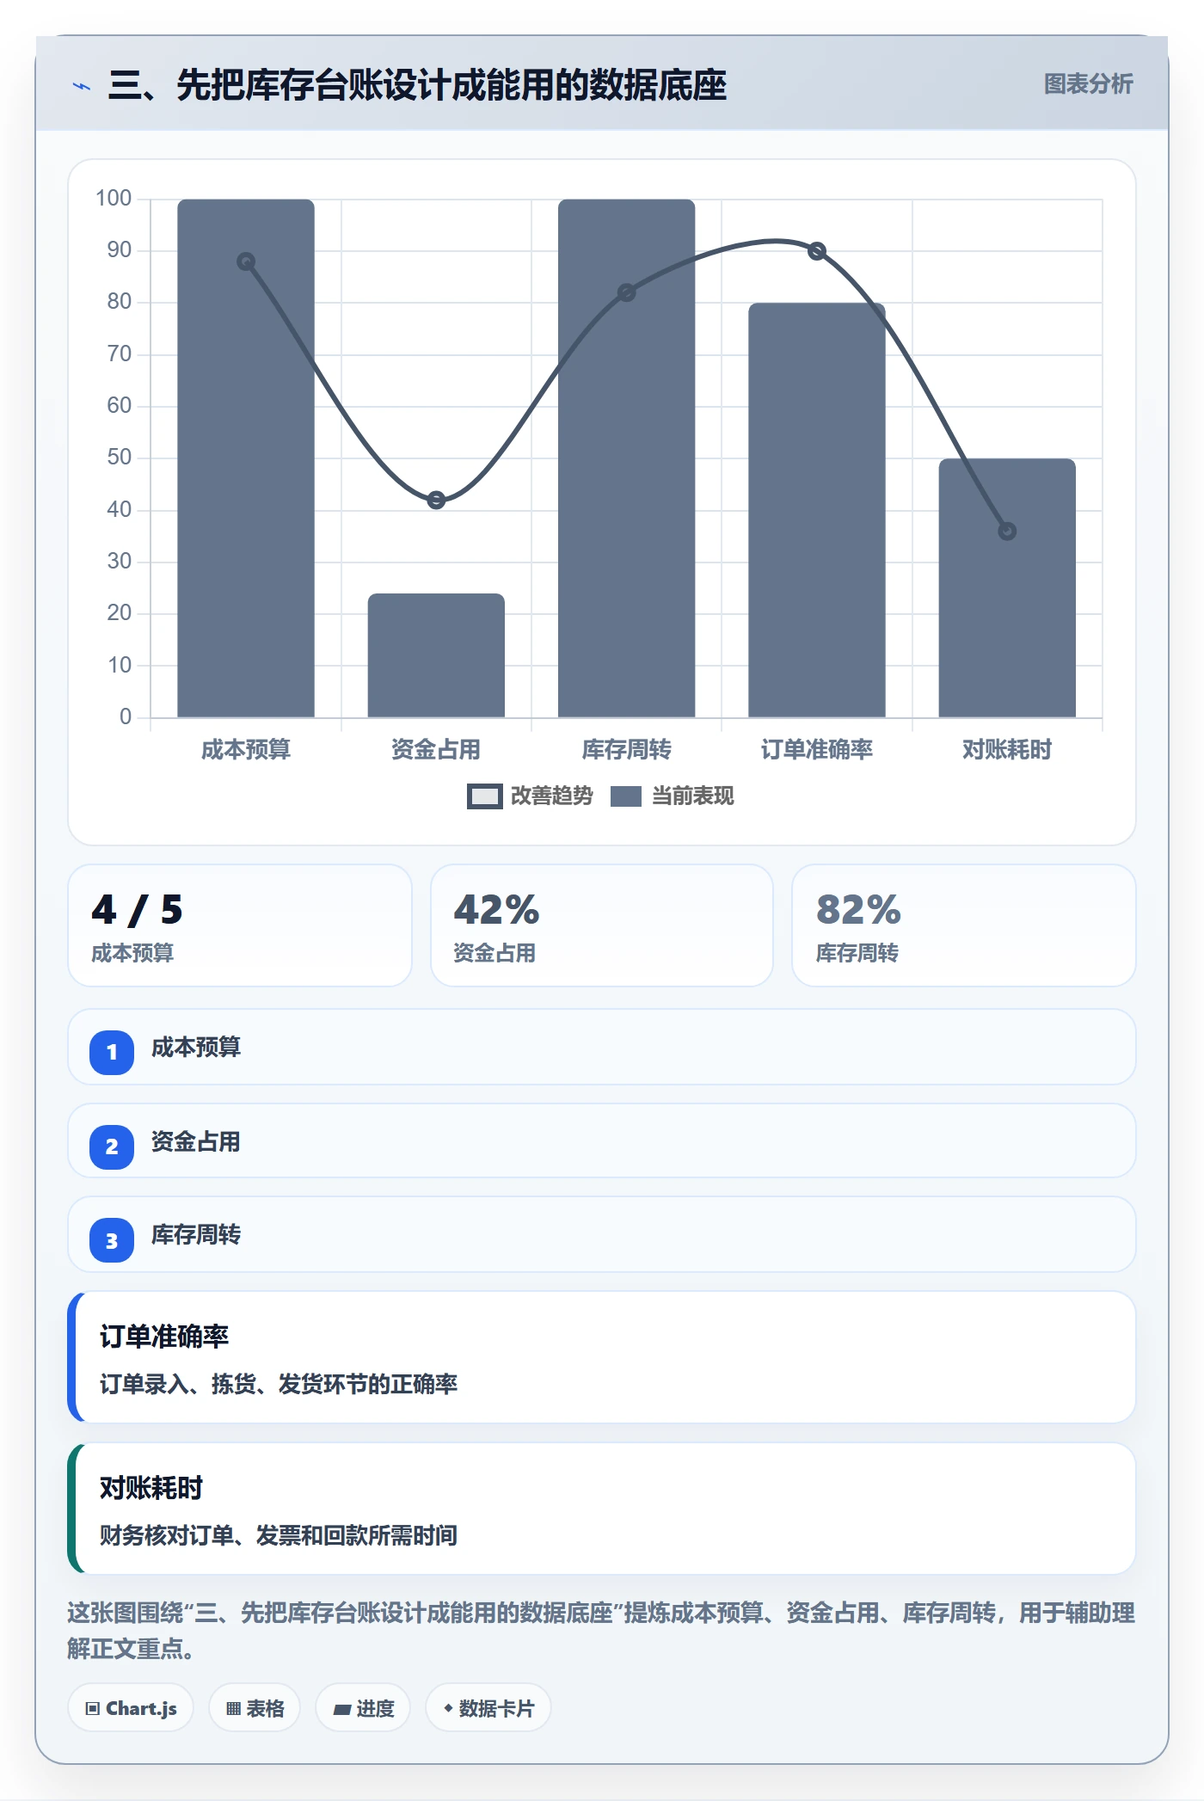
Task: Click the 订单准确率 x-axis label
Action: 817,749
